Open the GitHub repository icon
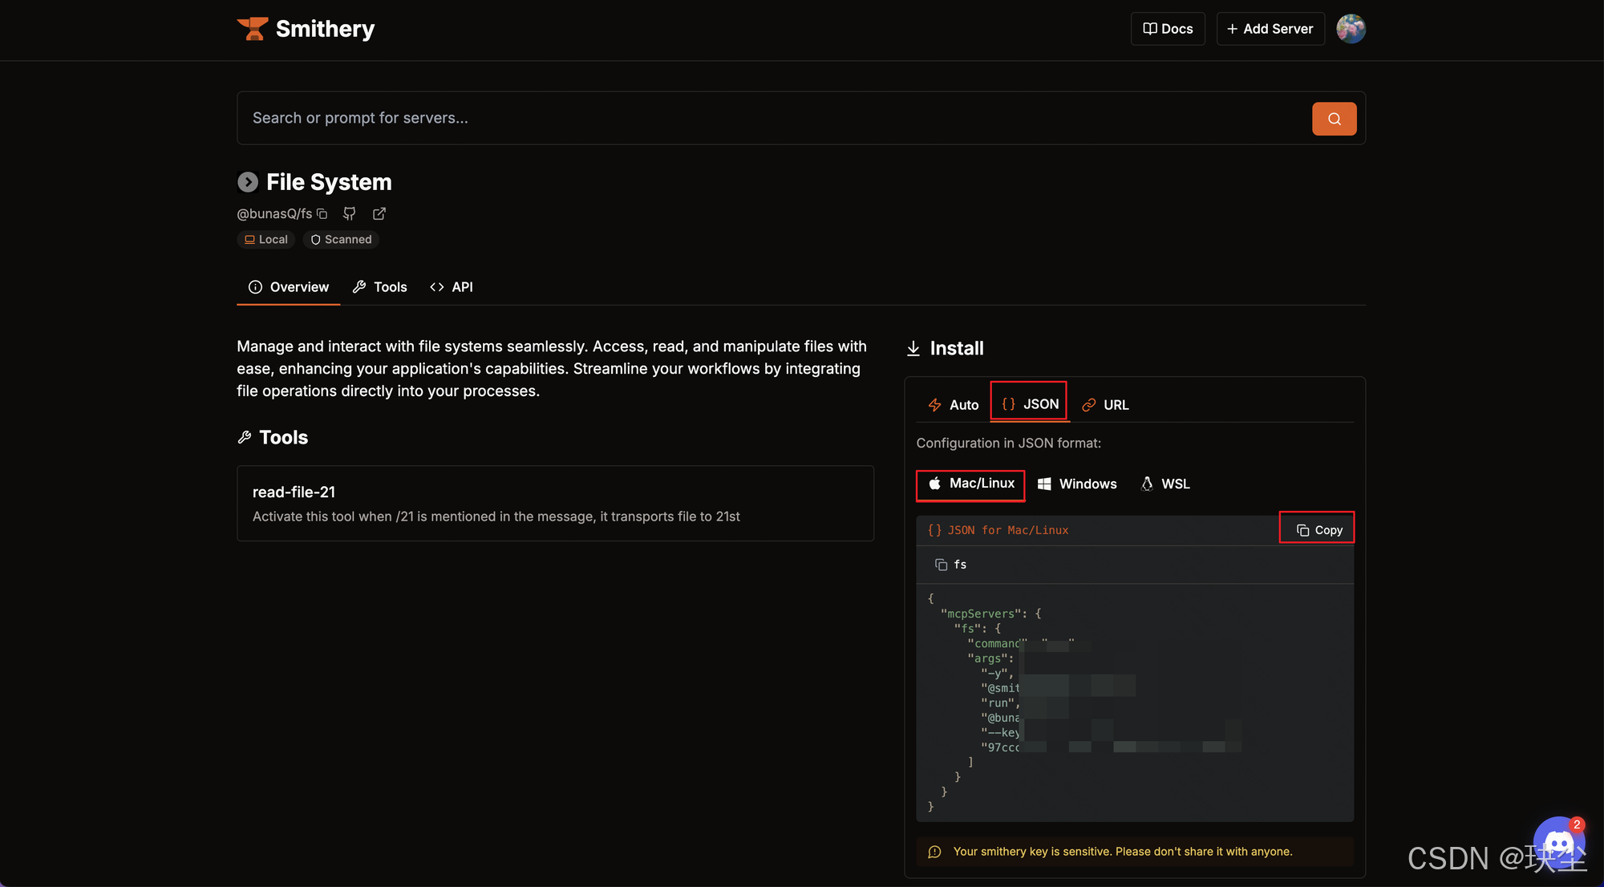Screen dimensions: 1604x887 [x=350, y=213]
